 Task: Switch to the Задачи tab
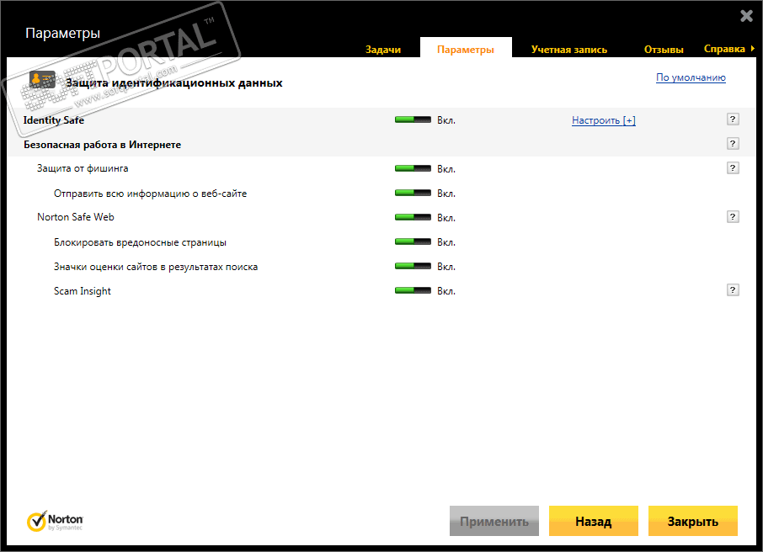click(x=383, y=50)
